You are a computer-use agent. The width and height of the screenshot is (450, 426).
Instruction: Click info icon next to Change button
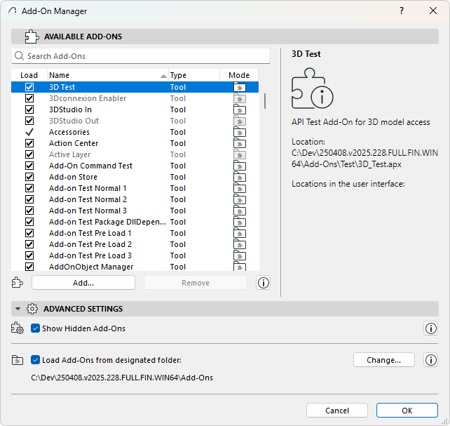(430, 360)
